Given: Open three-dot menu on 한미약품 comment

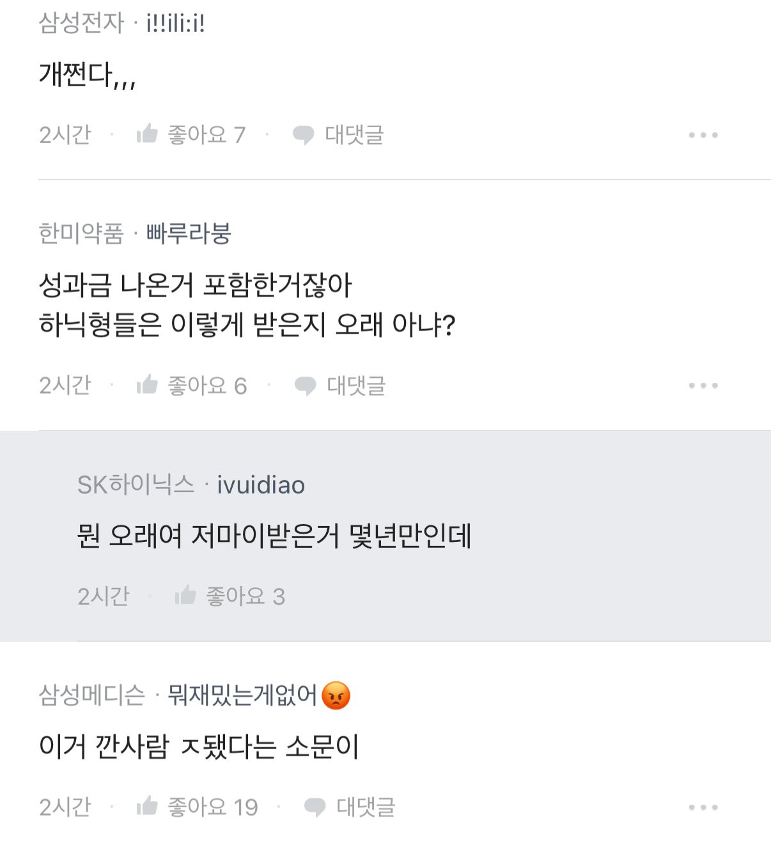Looking at the screenshot, I should [x=703, y=385].
